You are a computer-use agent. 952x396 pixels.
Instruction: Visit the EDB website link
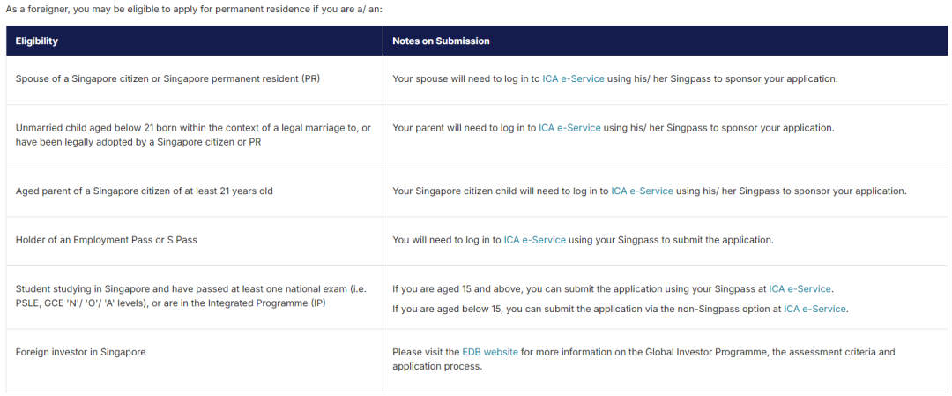click(x=490, y=352)
